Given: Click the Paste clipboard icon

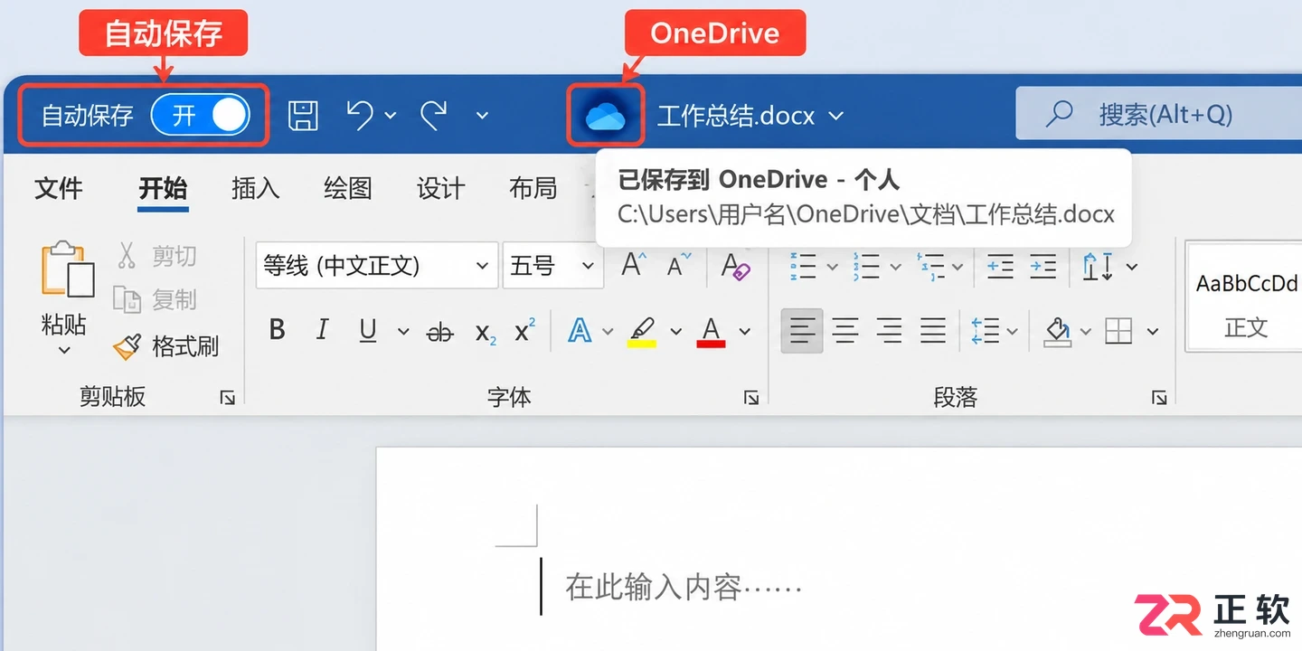Looking at the screenshot, I should click(68, 269).
